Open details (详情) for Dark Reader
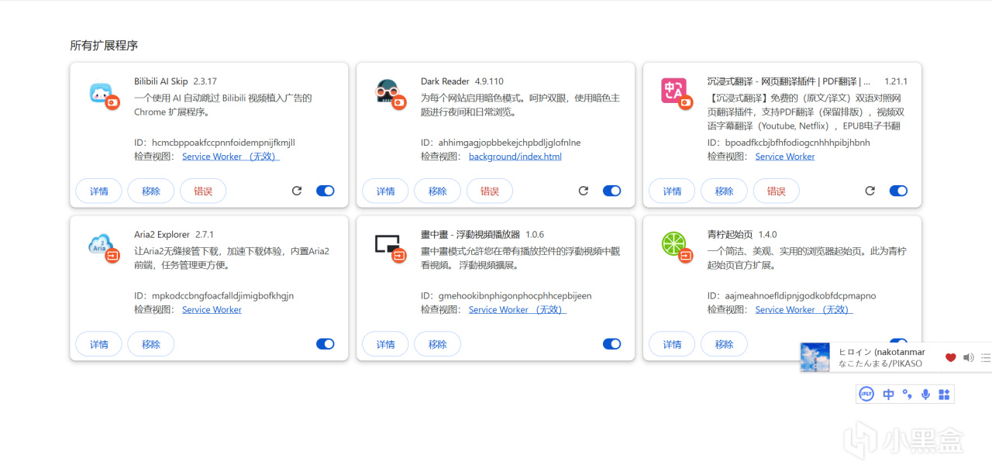Viewport: 992px width, 472px height. tap(386, 191)
